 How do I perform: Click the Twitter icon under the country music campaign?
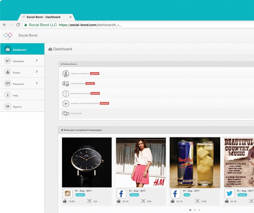point(229,193)
